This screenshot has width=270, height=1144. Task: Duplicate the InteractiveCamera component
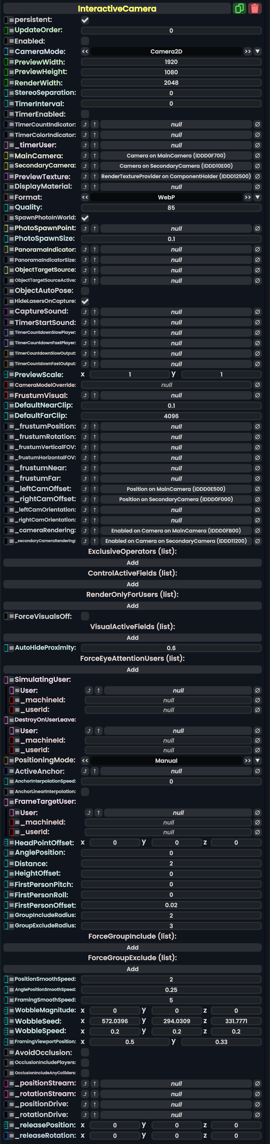pyautogui.click(x=239, y=8)
